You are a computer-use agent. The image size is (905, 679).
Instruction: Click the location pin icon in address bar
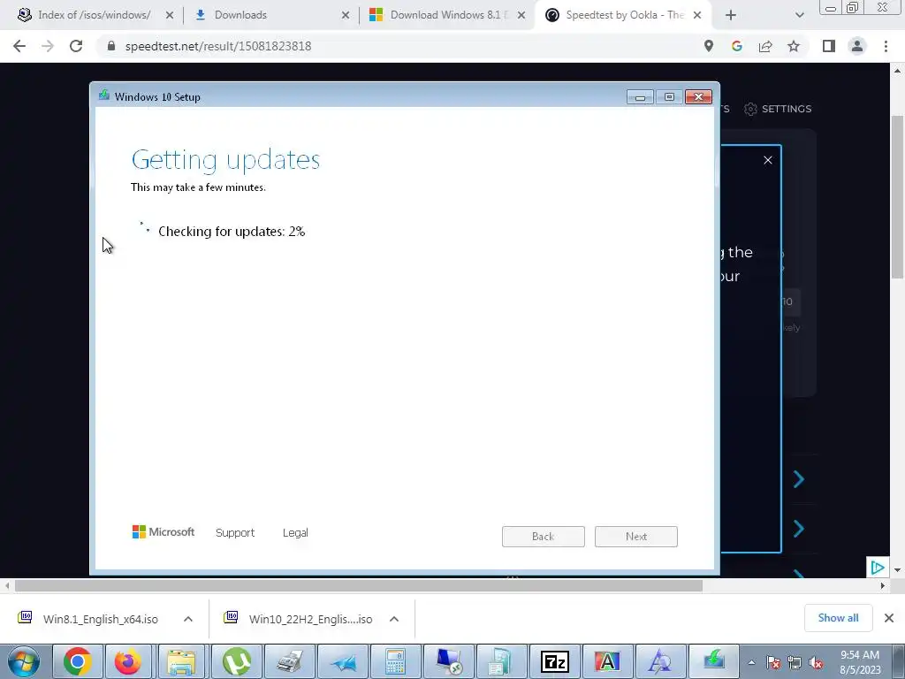(x=709, y=46)
